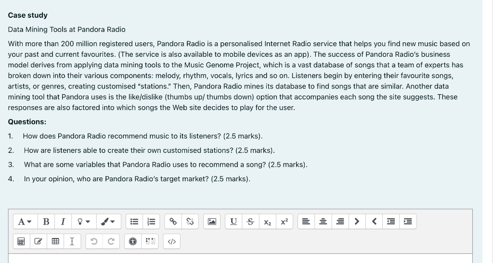Viewport: 493px width, 263px height.
Task: Click the words '200 million registered users'
Action: pos(107,44)
